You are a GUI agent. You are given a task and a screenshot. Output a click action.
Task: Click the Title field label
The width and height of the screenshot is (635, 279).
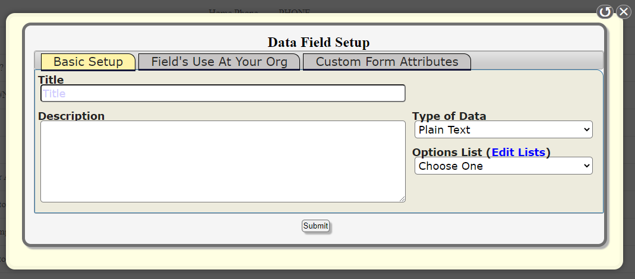[51, 80]
